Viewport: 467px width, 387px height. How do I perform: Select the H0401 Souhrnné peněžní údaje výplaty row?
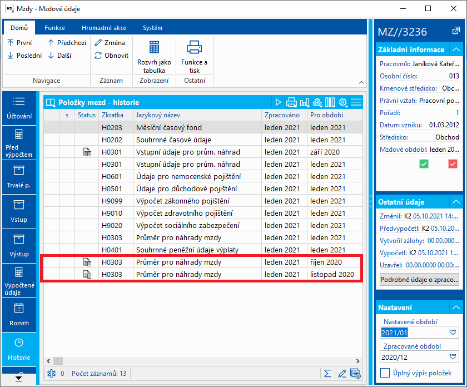tap(203, 250)
